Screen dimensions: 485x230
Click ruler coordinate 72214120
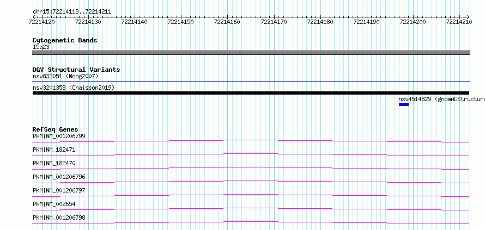pyautogui.click(x=41, y=22)
